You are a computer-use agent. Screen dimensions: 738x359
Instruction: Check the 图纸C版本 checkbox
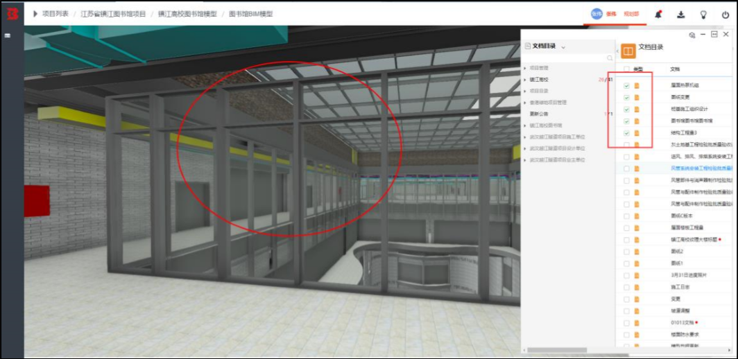click(626, 216)
